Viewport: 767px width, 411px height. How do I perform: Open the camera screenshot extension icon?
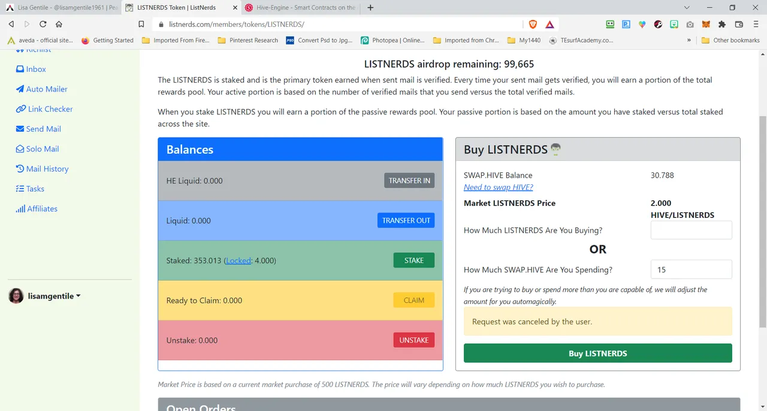[690, 24]
